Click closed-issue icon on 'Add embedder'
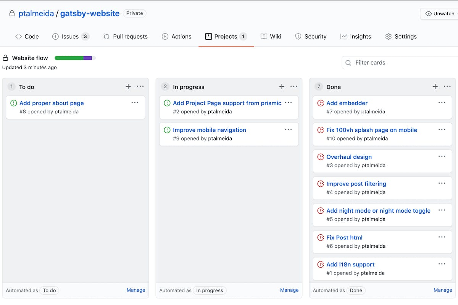Screen dimensions: 458x305 point(321,103)
